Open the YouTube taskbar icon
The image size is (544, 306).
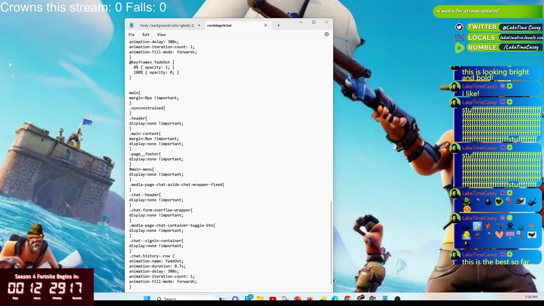tap(273, 299)
